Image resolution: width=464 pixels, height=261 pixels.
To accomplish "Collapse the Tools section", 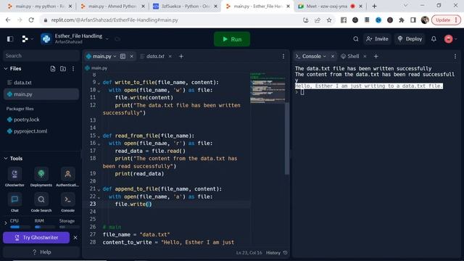I will click(6, 158).
